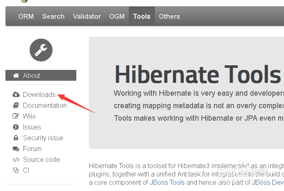
Task: Click the code brackets Source code icon
Action: (x=16, y=159)
